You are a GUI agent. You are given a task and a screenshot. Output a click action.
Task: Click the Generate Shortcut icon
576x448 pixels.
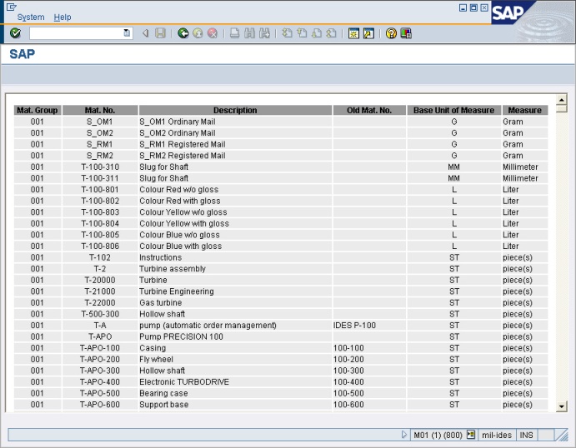[x=368, y=33]
